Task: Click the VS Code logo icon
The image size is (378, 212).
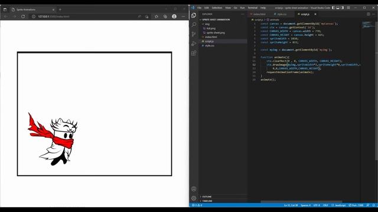Action: (x=193, y=8)
